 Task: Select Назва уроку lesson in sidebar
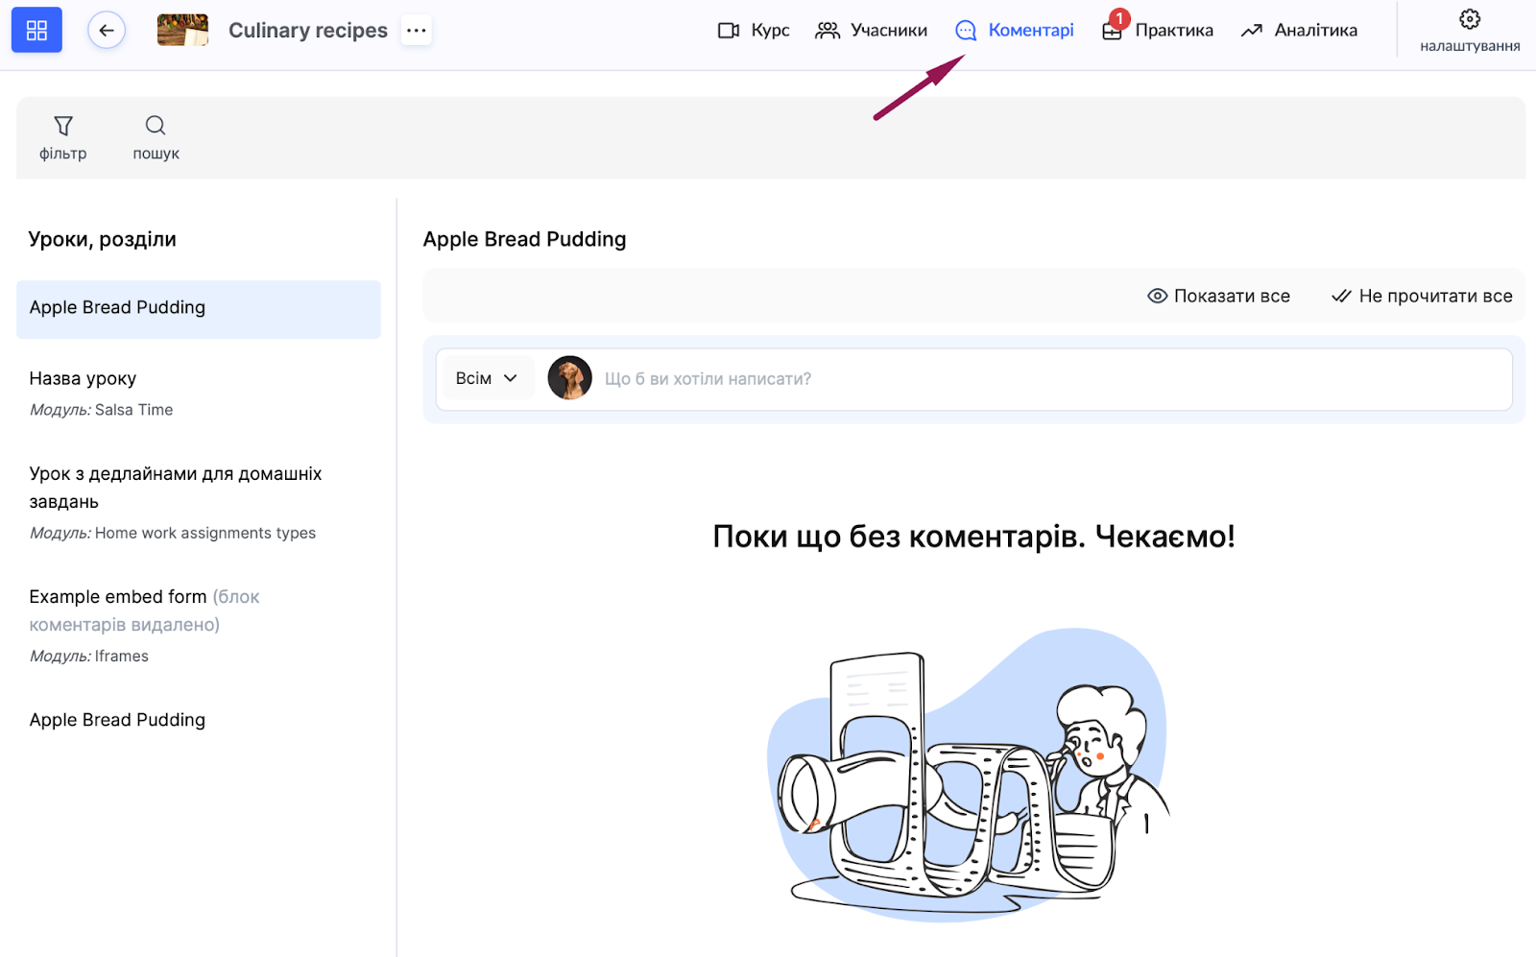click(x=84, y=378)
